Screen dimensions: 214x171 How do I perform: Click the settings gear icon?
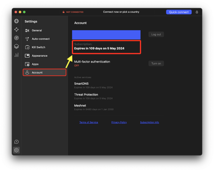point(17,150)
